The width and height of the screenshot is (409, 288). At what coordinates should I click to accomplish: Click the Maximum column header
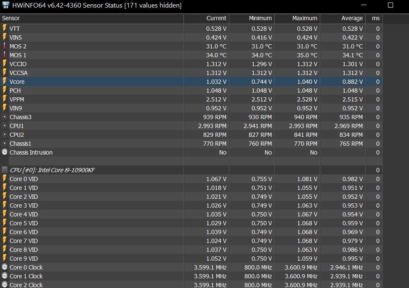(297, 18)
